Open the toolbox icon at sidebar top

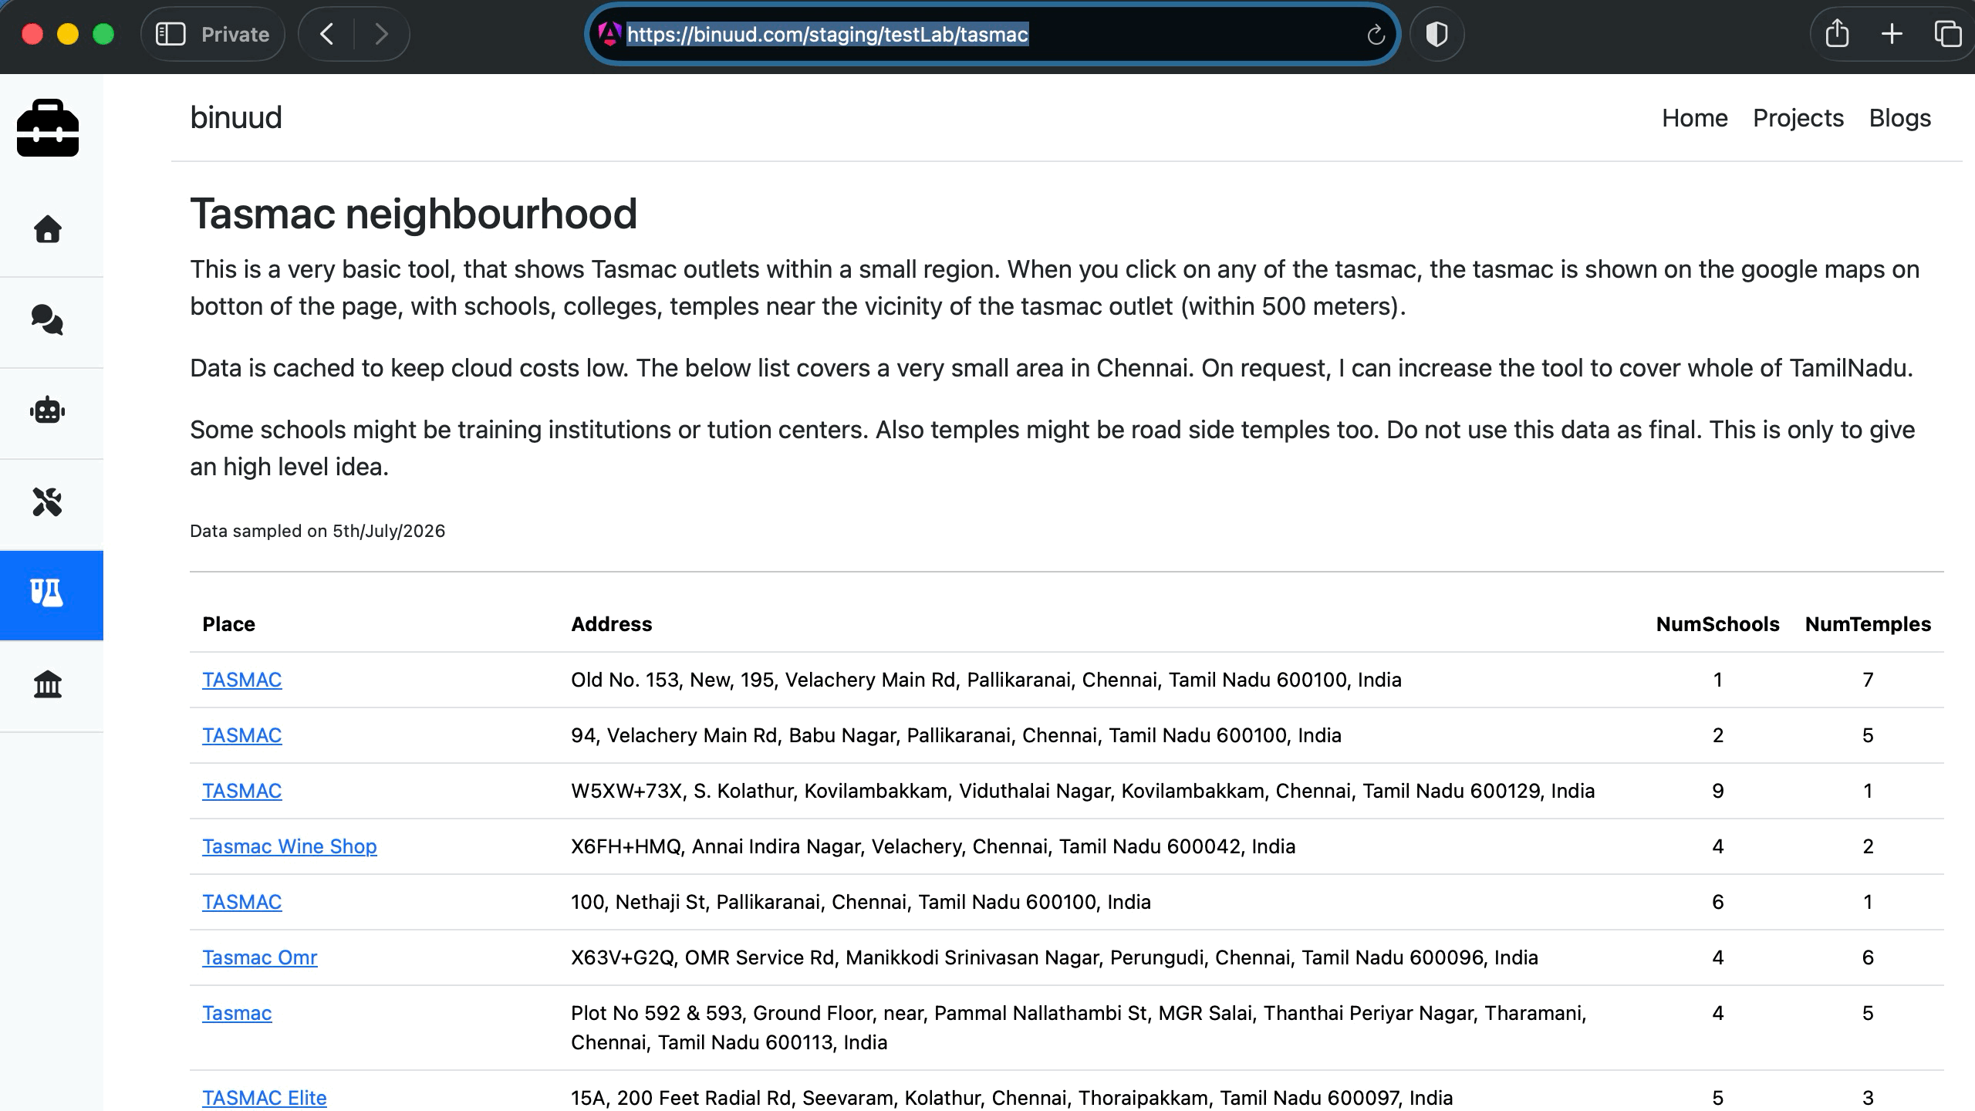[x=48, y=128]
